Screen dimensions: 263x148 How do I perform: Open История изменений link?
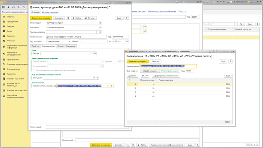tap(50, 12)
